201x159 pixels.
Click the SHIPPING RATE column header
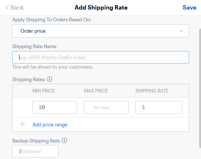tap(152, 91)
